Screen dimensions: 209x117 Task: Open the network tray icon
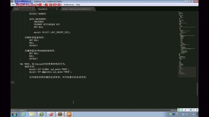point(190,114)
